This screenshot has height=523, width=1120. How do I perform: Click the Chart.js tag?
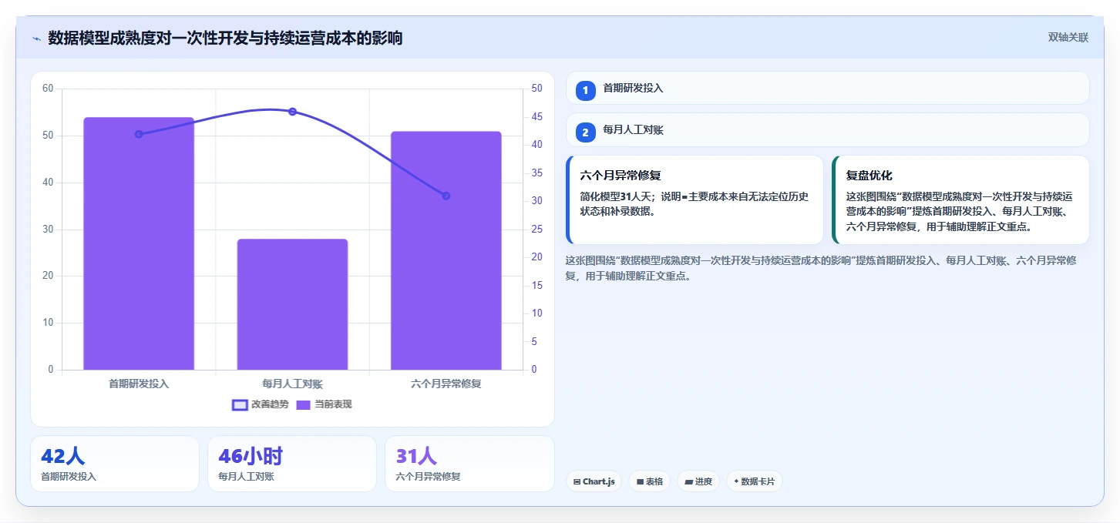(x=594, y=481)
